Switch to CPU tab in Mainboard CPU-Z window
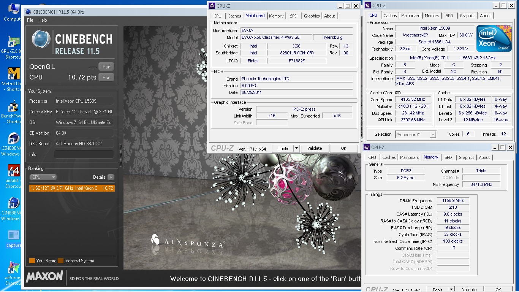 pyautogui.click(x=217, y=16)
